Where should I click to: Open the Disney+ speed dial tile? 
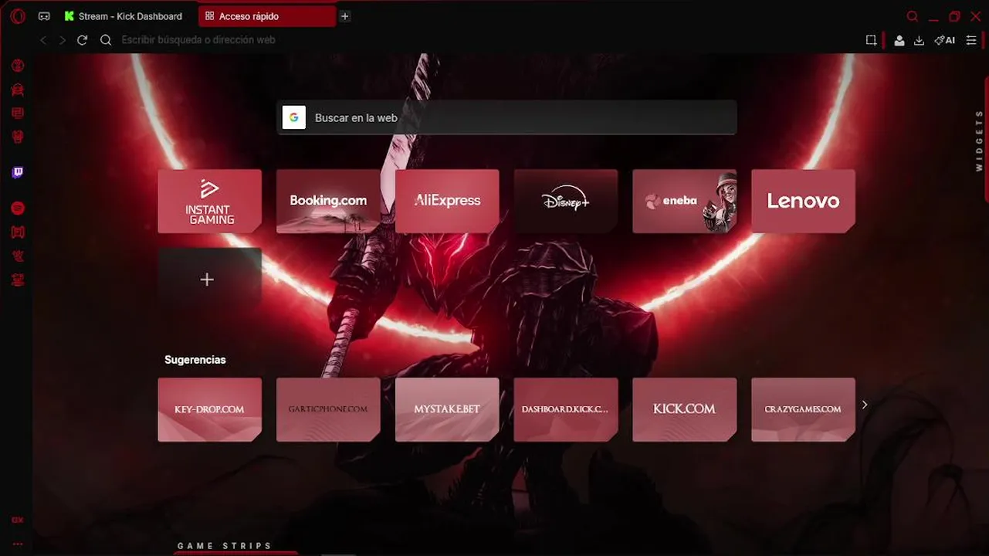tap(566, 202)
